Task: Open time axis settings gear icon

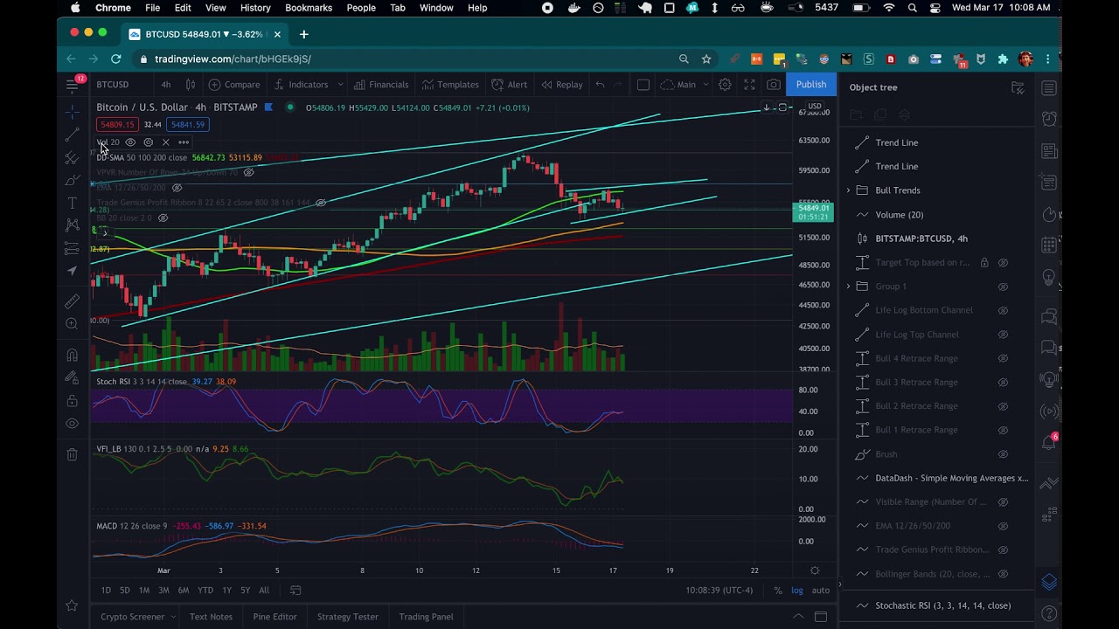Action: click(x=815, y=570)
